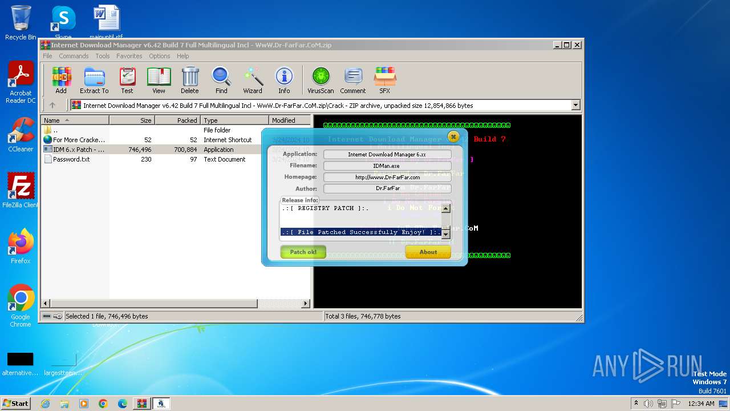
Task: Open the View toolbar icon
Action: [159, 80]
